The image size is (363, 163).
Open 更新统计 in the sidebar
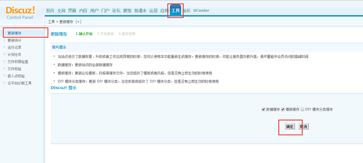pyautogui.click(x=14, y=40)
